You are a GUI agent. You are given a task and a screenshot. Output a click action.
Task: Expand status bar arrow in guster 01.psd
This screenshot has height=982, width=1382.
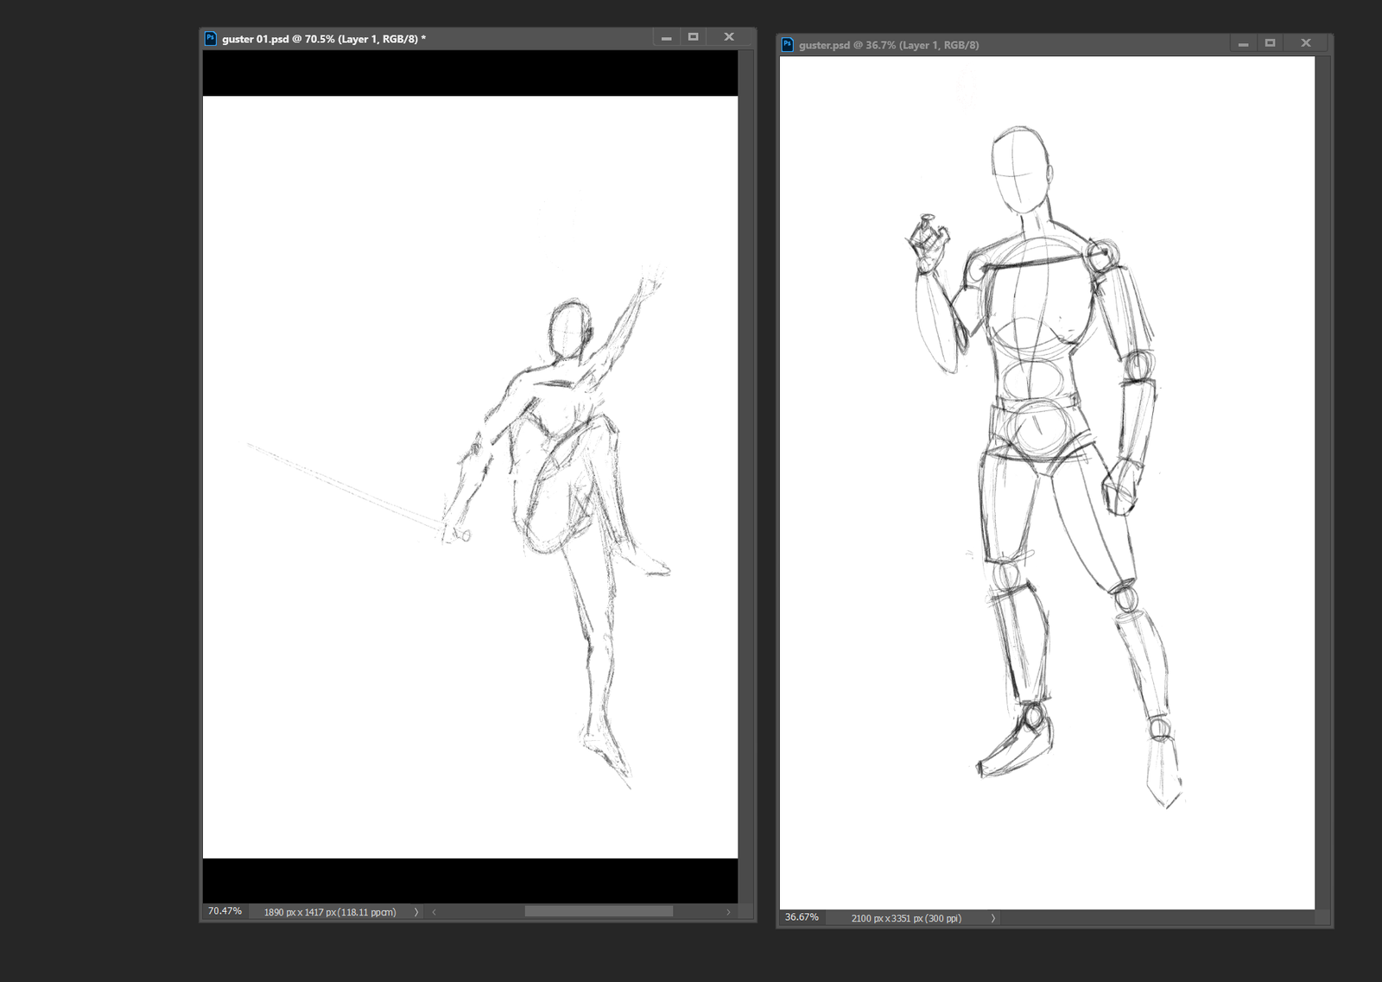tap(416, 912)
